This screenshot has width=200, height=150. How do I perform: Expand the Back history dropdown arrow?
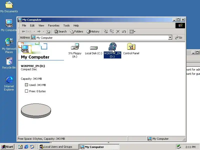pyautogui.click(x=34, y=31)
